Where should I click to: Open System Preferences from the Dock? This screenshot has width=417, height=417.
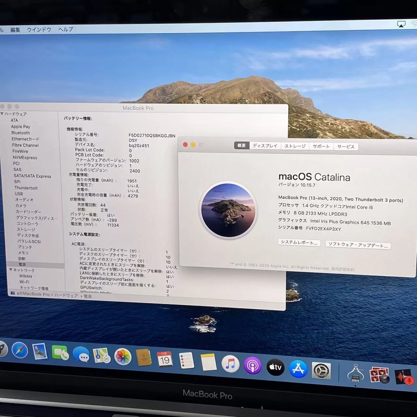[321, 370]
